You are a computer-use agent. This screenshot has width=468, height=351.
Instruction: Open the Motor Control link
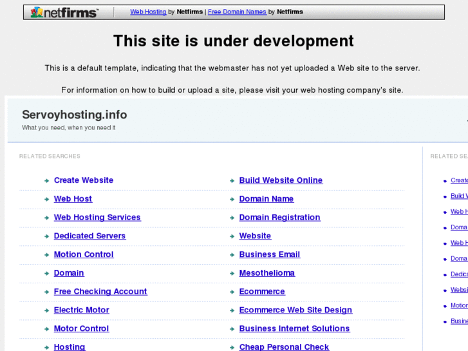tap(81, 328)
